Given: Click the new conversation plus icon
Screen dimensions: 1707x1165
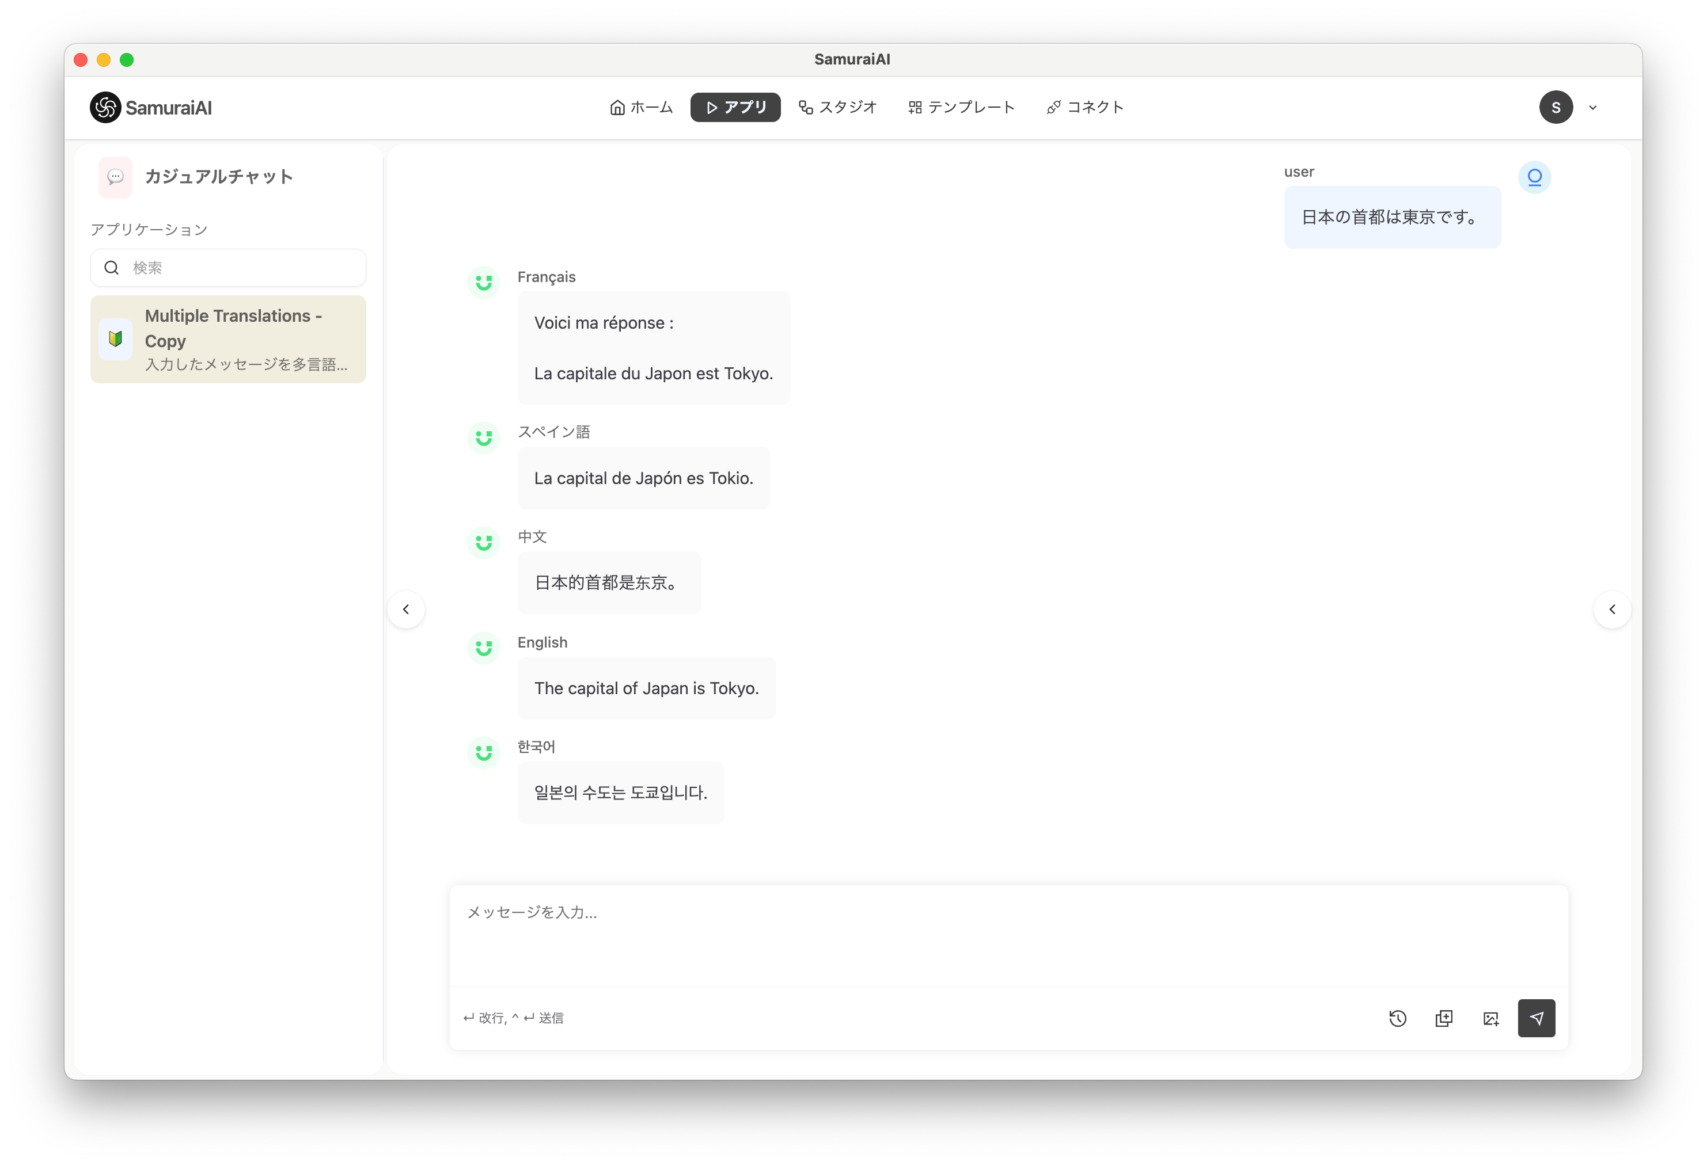Looking at the screenshot, I should point(1443,1018).
